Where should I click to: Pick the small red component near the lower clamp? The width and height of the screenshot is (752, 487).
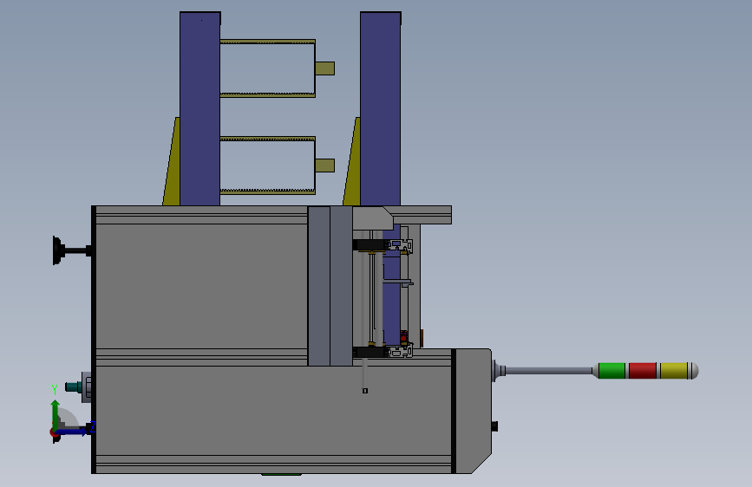coord(403,337)
